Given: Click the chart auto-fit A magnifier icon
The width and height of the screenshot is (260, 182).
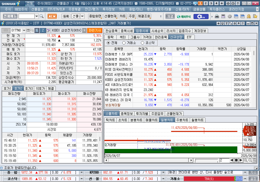Looking at the screenshot, I should 255,160.
